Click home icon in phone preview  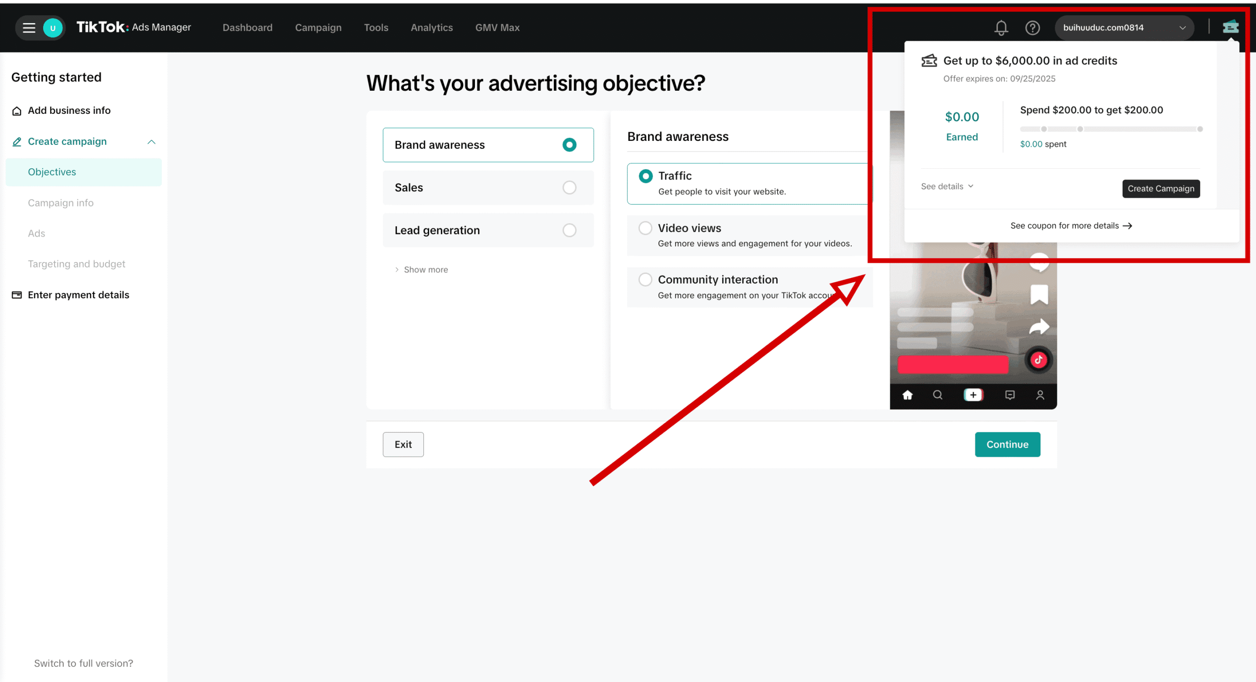tap(908, 395)
